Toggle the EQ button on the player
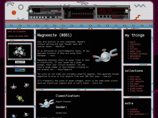The width and height of the screenshot is (158, 118). tap(57, 13)
